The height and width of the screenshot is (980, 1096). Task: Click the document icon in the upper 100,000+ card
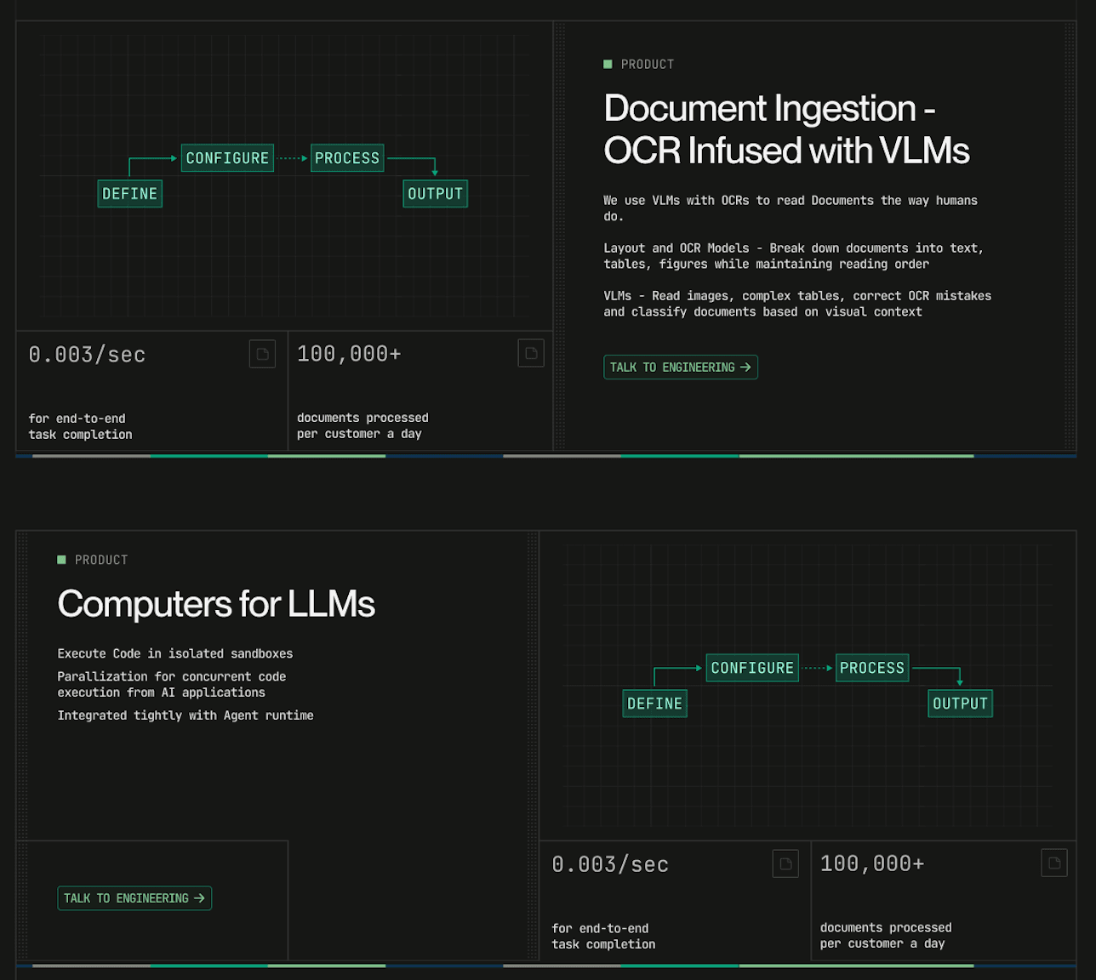531,353
